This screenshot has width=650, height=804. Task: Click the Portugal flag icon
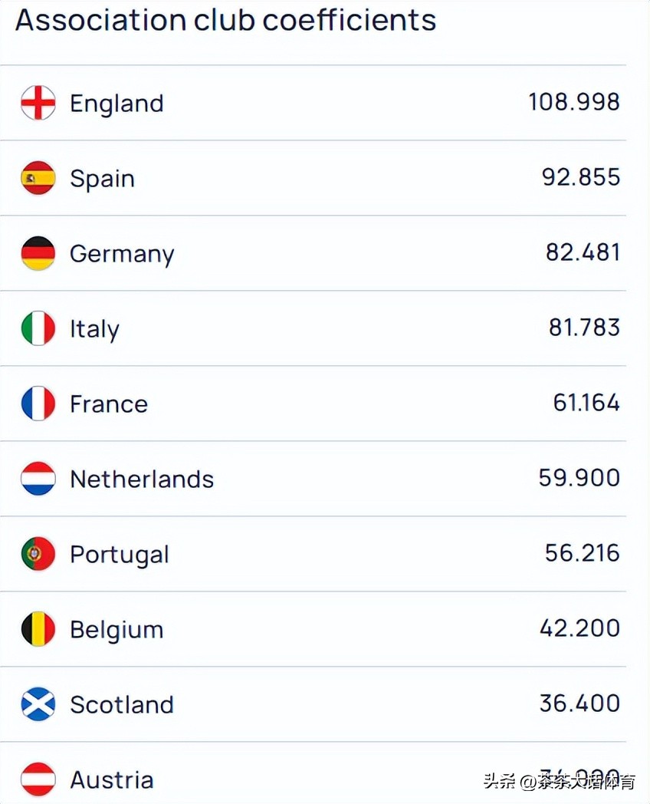[38, 554]
